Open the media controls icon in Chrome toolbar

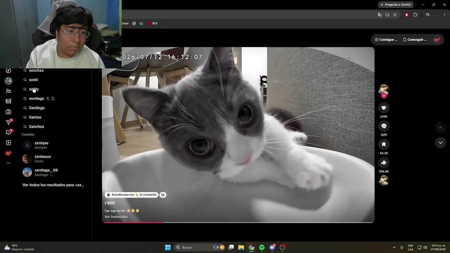(427, 15)
